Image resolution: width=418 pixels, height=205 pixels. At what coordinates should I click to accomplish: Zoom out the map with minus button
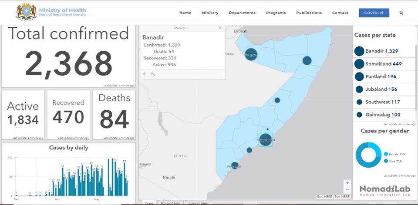tap(347, 190)
